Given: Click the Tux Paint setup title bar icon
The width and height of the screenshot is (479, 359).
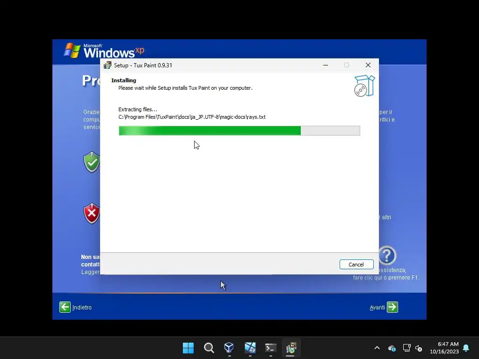Looking at the screenshot, I should tap(107, 65).
